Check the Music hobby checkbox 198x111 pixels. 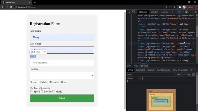click(x=53, y=91)
